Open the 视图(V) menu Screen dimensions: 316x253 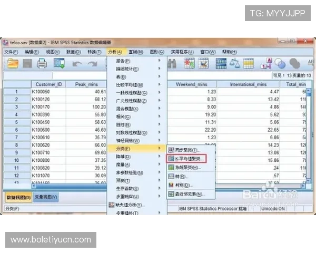click(53, 52)
